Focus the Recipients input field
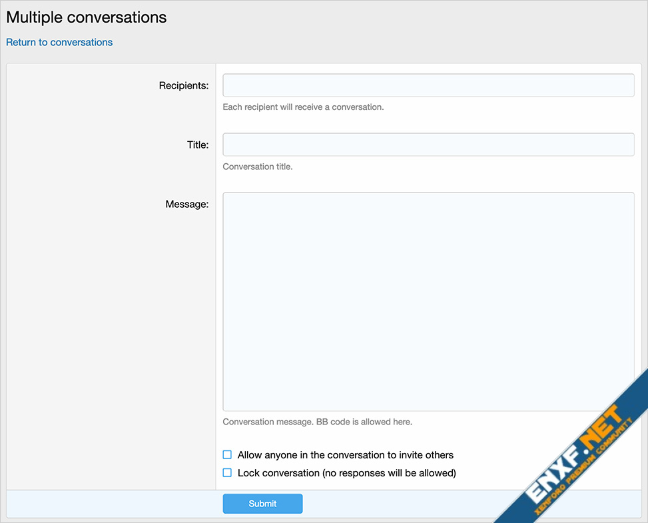This screenshot has height=523, width=648. (428, 85)
